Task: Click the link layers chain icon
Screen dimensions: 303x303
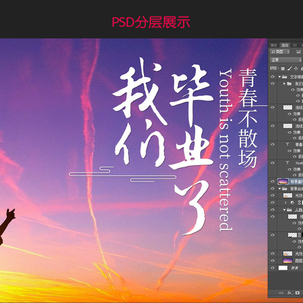Action: tap(281, 293)
